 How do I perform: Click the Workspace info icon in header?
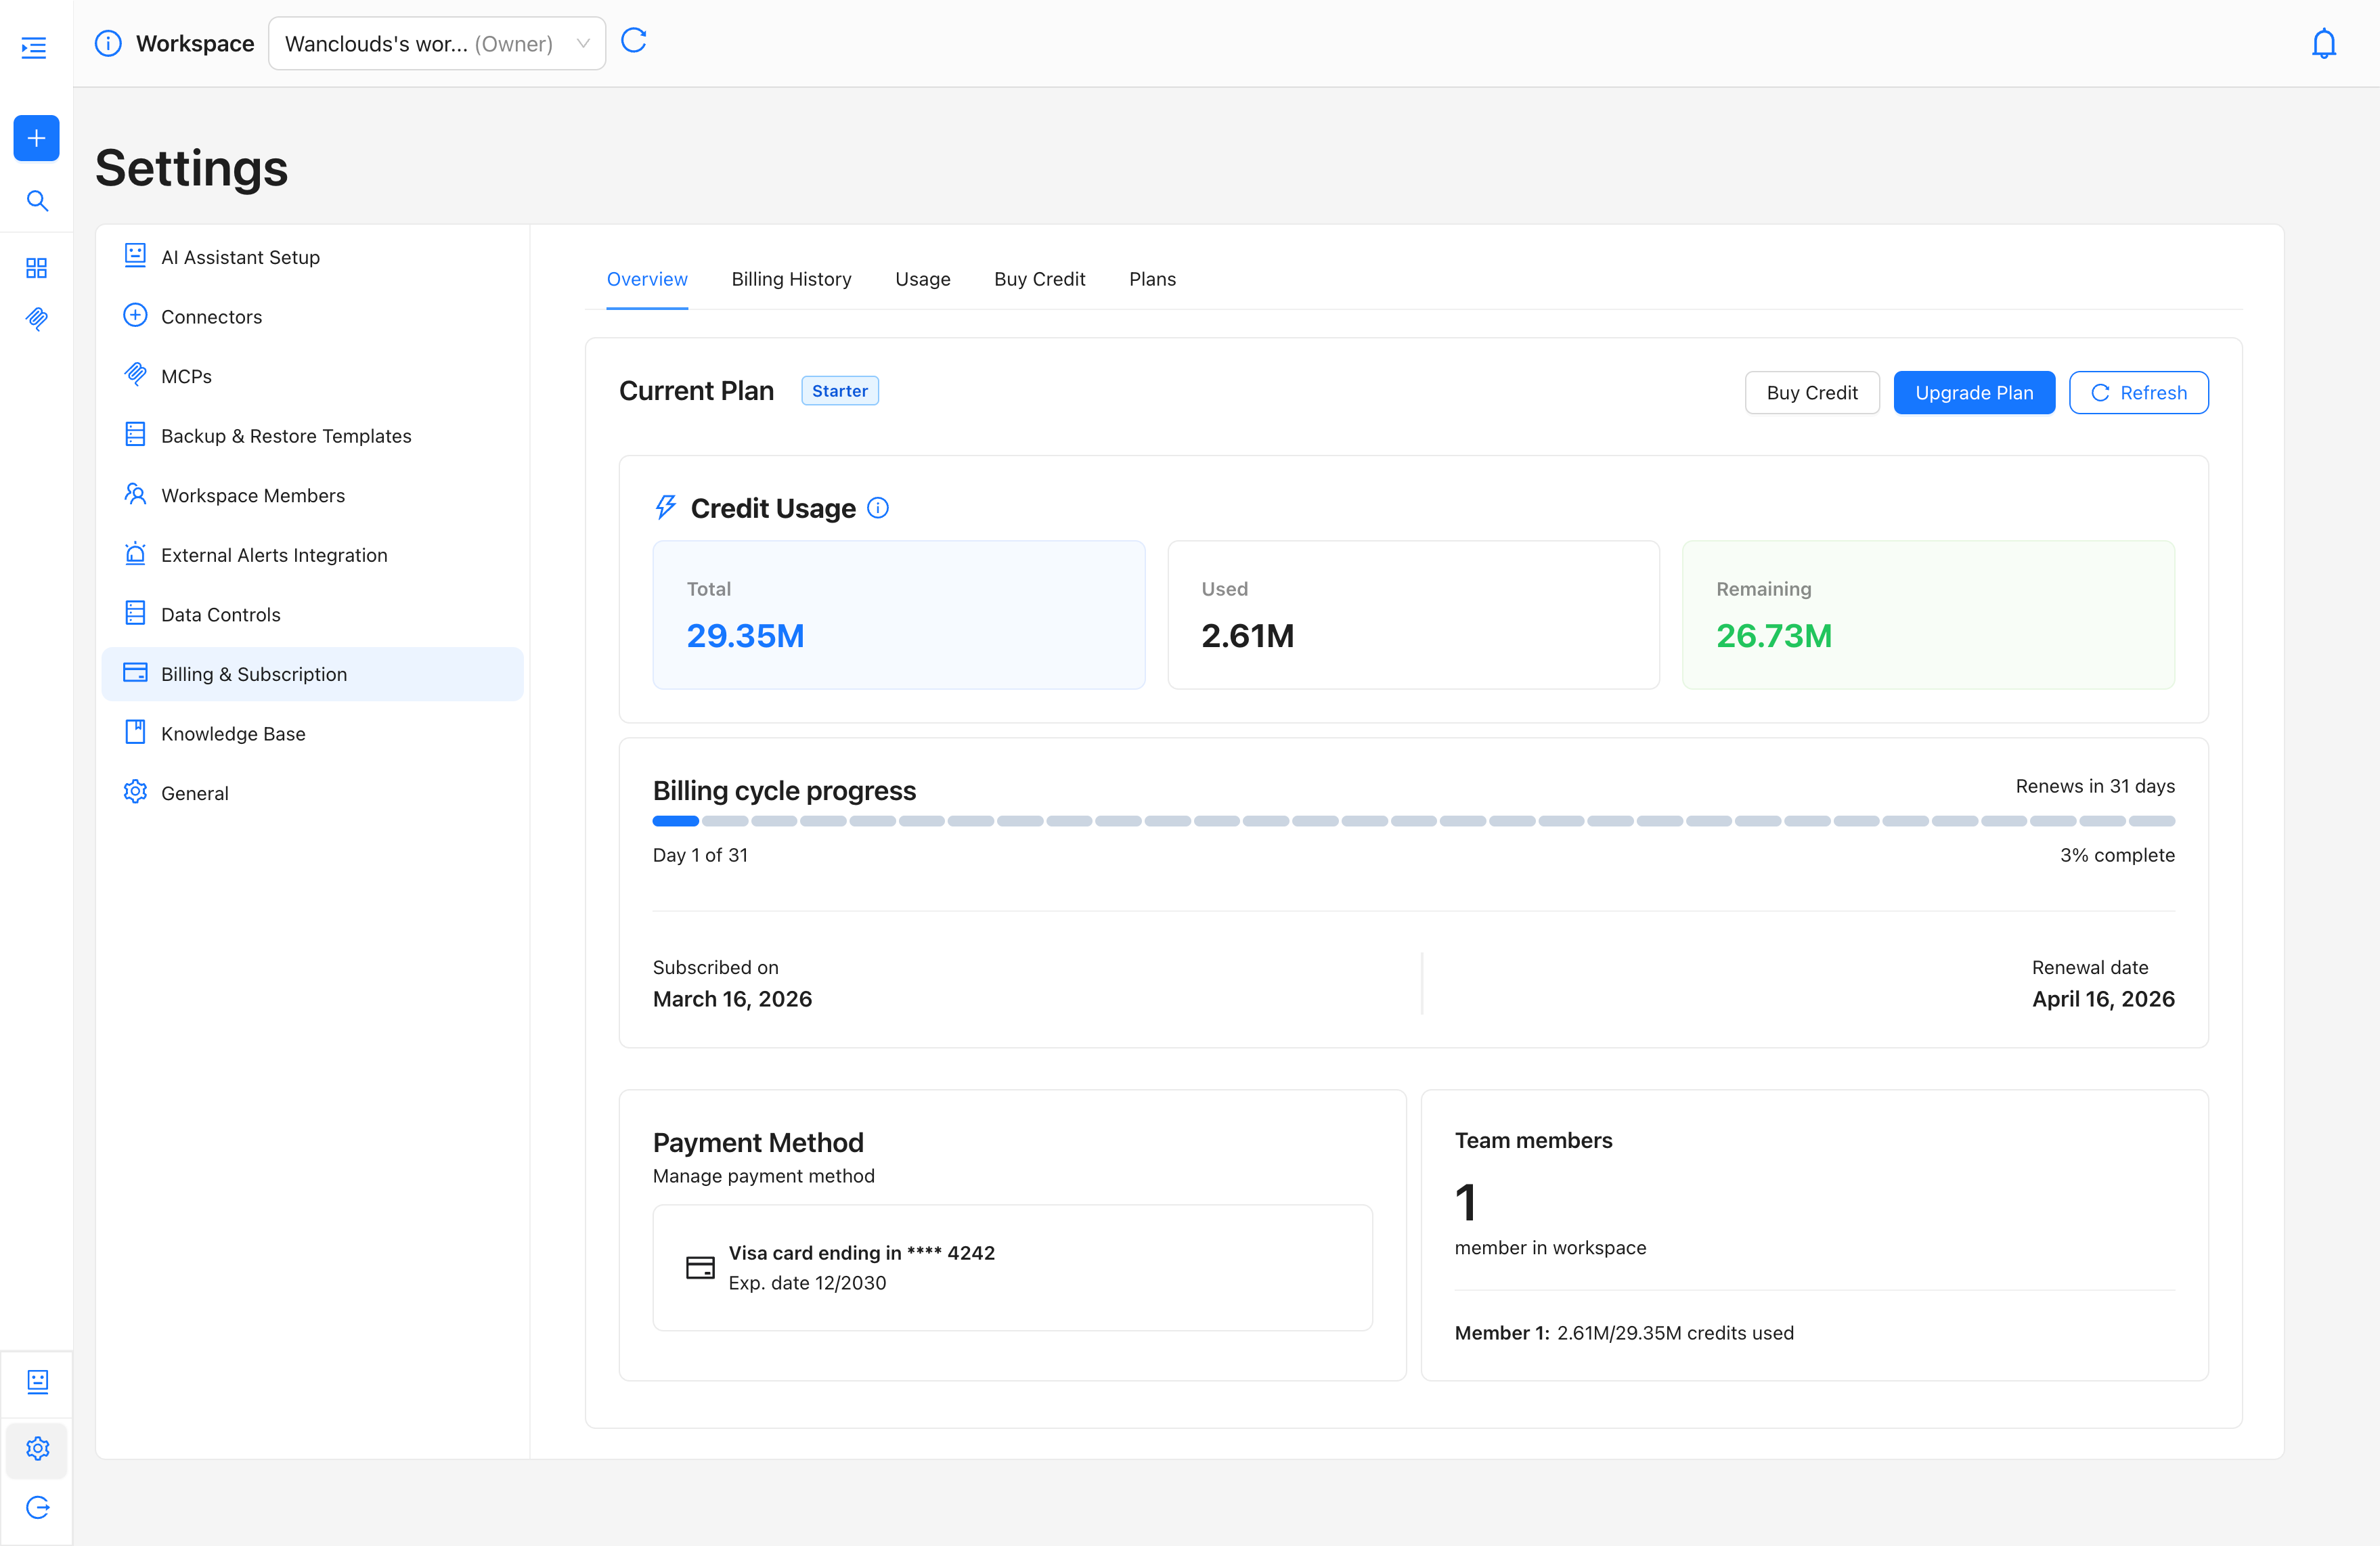[108, 44]
